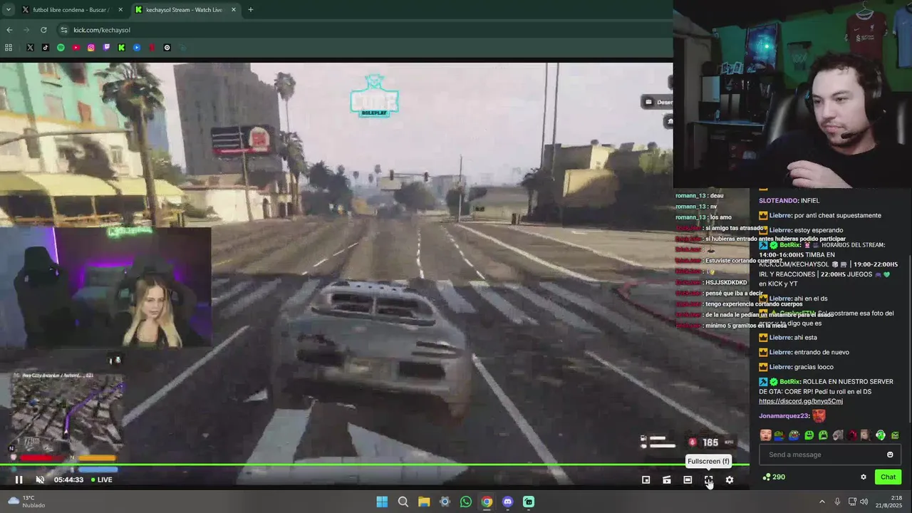Image resolution: width=912 pixels, height=513 pixels.
Task: Open the YouTube bookmark
Action: pyautogui.click(x=76, y=48)
